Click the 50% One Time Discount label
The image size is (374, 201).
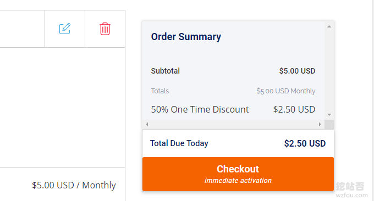200,109
